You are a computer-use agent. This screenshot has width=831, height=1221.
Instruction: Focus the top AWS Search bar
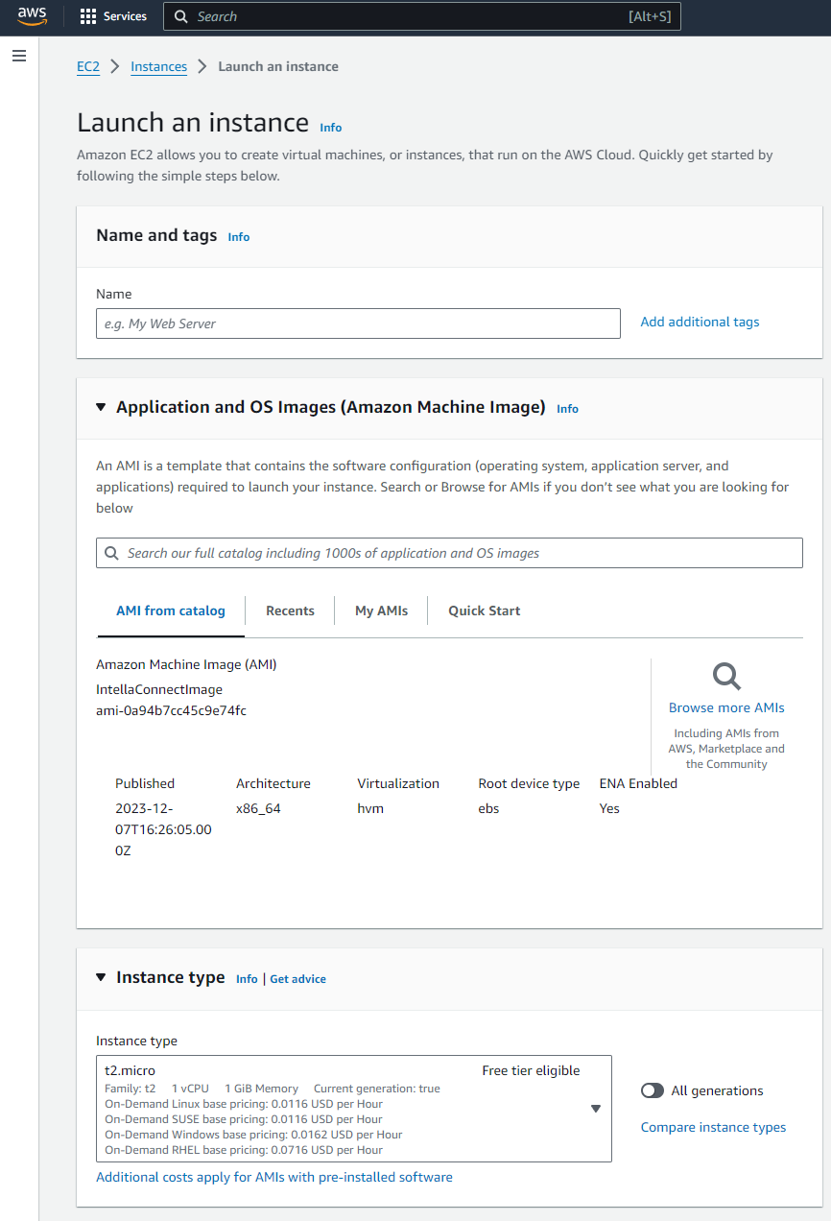[422, 16]
